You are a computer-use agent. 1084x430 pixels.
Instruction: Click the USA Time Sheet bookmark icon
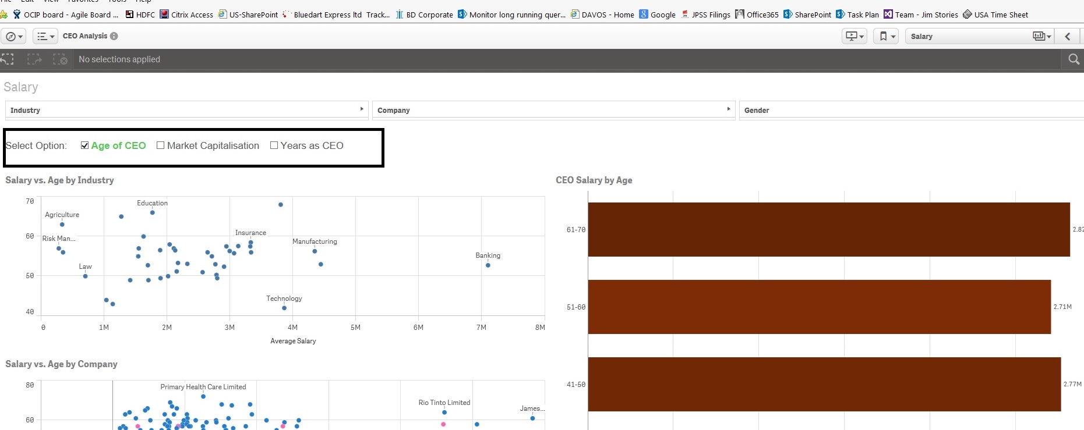click(968, 14)
